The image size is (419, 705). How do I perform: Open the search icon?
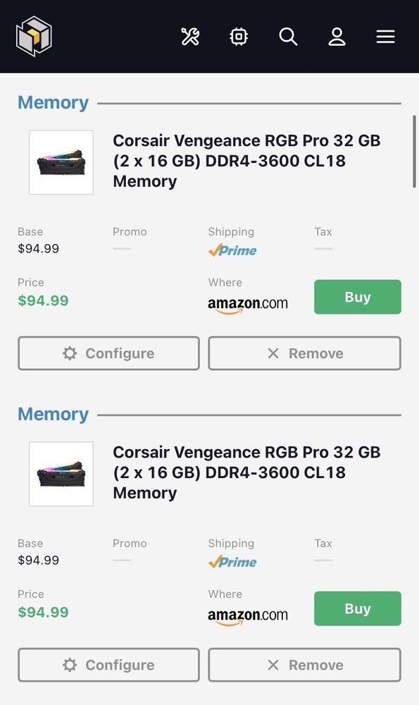[x=288, y=36]
